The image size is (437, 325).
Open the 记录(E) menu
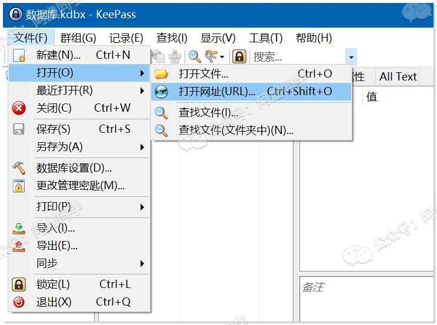point(126,38)
